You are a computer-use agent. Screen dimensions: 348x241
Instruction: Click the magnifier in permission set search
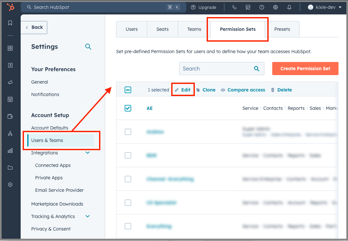tap(256, 69)
